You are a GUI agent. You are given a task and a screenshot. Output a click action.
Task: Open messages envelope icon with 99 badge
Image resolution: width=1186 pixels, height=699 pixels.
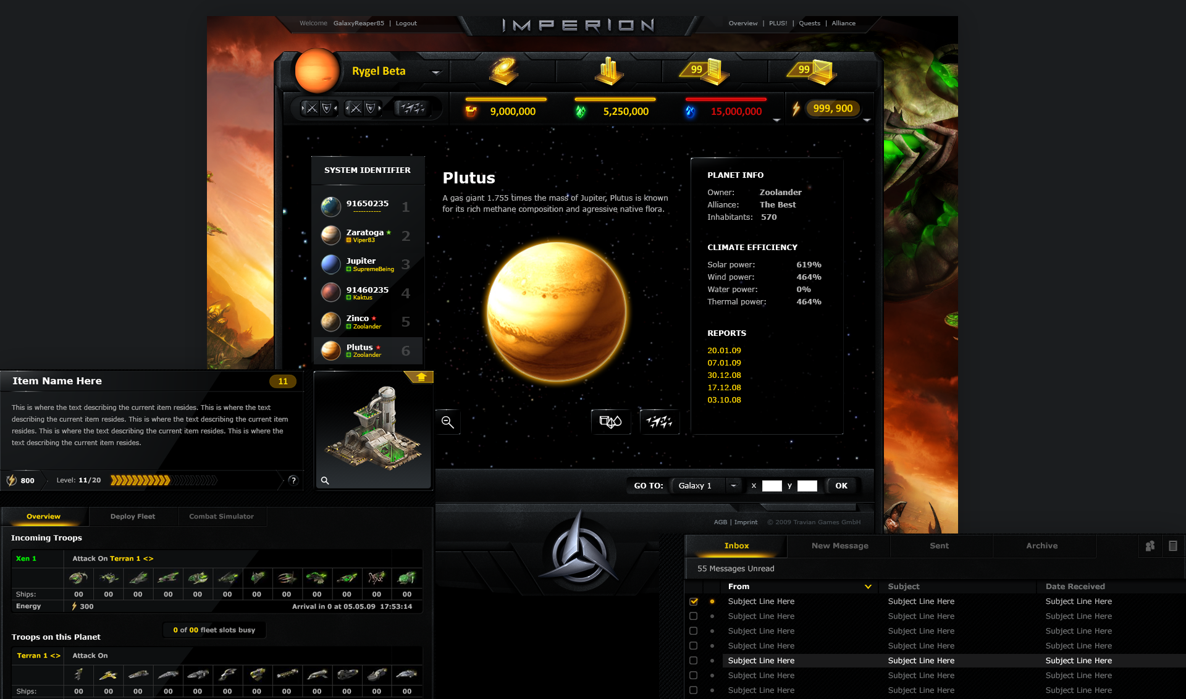[813, 70]
